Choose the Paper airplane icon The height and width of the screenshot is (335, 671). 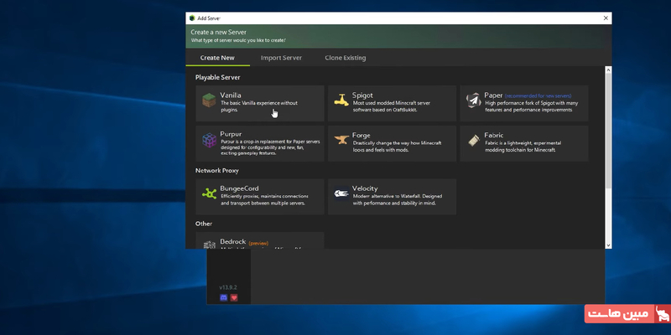pos(473,100)
